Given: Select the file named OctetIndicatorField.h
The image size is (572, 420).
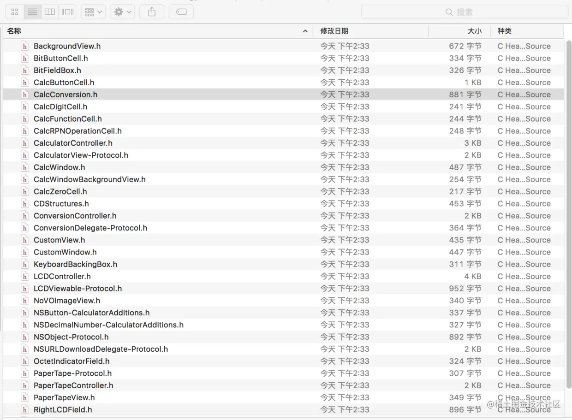Looking at the screenshot, I should (x=71, y=361).
